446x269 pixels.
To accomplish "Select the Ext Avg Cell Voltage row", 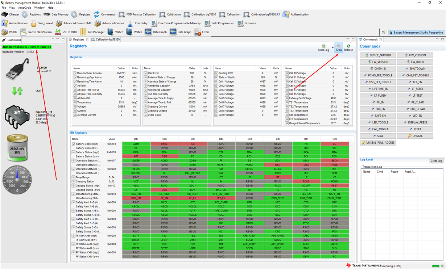I will (318, 98).
